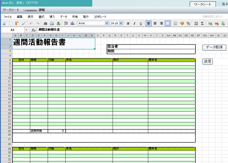Click the sort A-Z icon
The height and width of the screenshot is (163, 228).
coord(66,24)
